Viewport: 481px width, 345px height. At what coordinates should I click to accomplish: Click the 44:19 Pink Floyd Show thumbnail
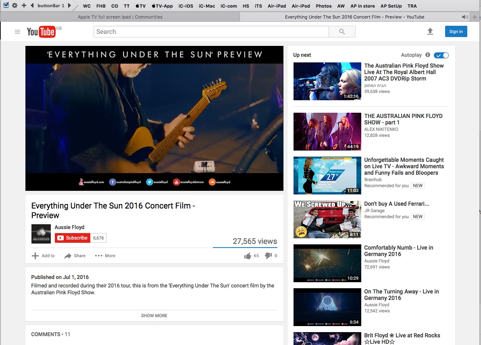[327, 132]
